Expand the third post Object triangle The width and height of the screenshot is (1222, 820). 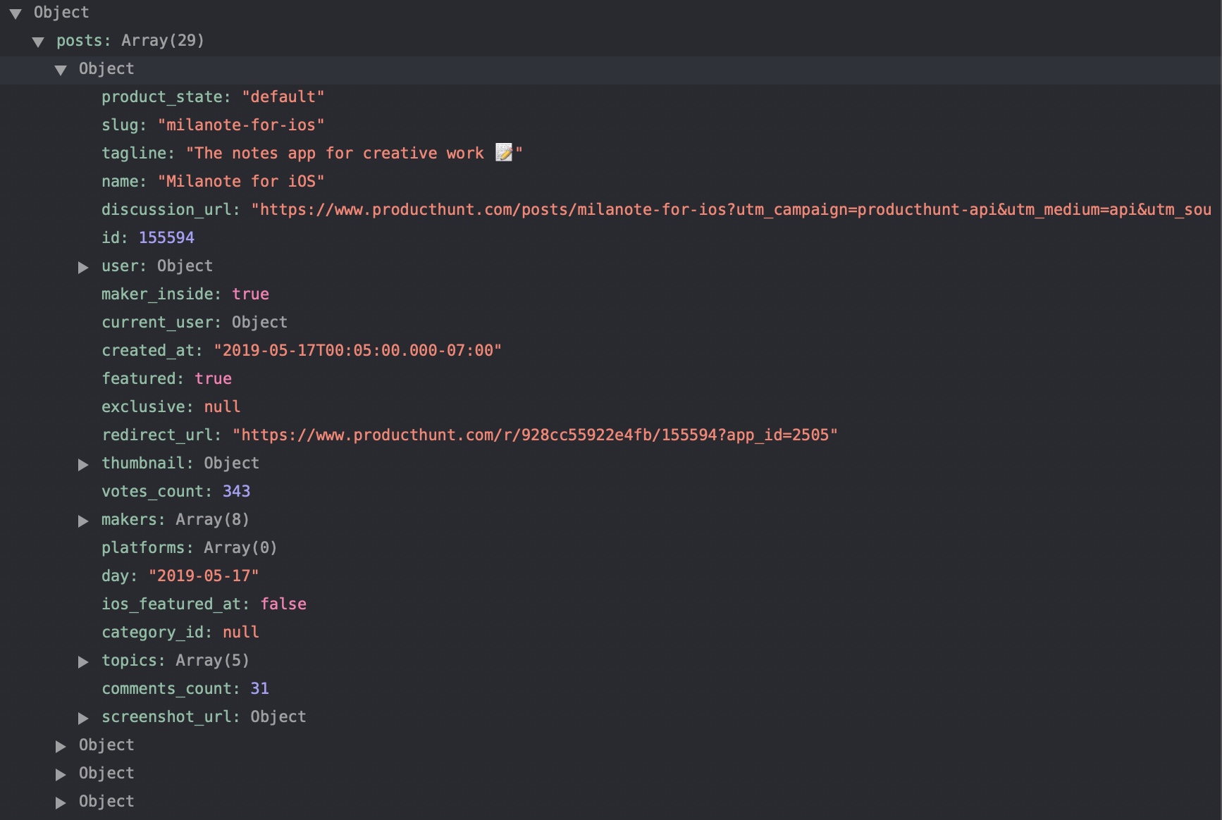(x=61, y=774)
